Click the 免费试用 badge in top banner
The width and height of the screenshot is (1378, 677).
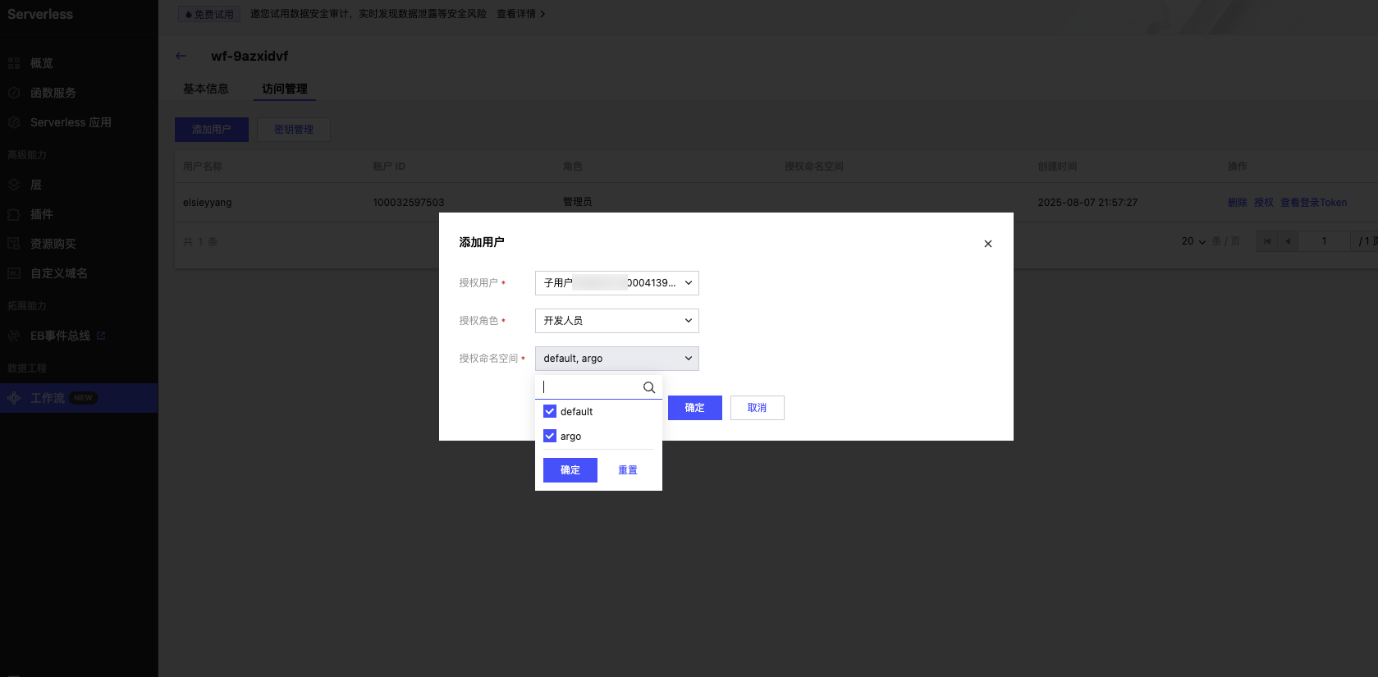(x=209, y=14)
